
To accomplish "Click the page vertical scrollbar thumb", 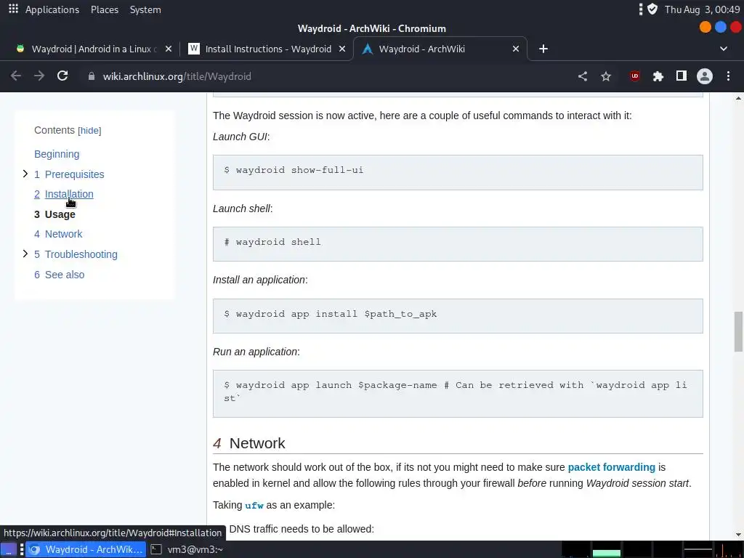I will [738, 331].
